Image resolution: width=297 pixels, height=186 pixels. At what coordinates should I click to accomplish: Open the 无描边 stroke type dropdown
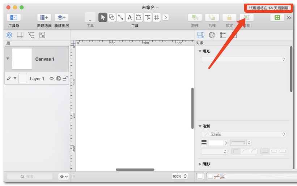pos(243,134)
